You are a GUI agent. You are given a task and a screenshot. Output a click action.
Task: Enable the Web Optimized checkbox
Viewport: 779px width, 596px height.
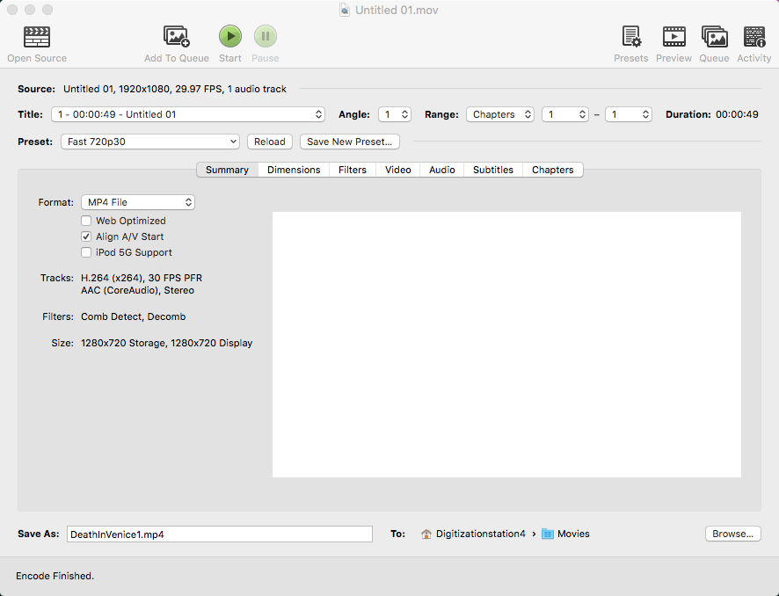click(x=86, y=221)
